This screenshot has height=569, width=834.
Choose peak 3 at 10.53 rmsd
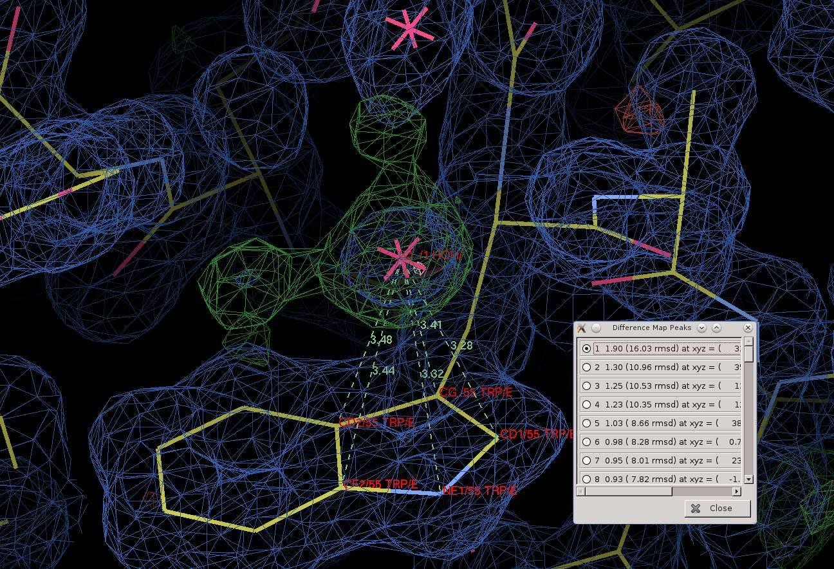[586, 386]
